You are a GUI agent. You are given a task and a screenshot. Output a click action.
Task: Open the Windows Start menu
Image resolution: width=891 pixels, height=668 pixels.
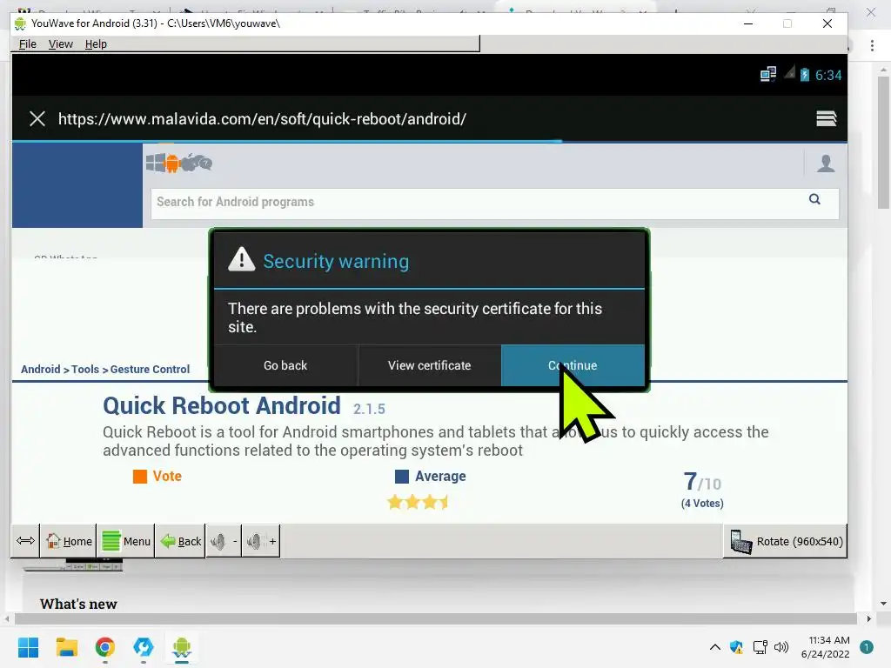pyautogui.click(x=29, y=647)
